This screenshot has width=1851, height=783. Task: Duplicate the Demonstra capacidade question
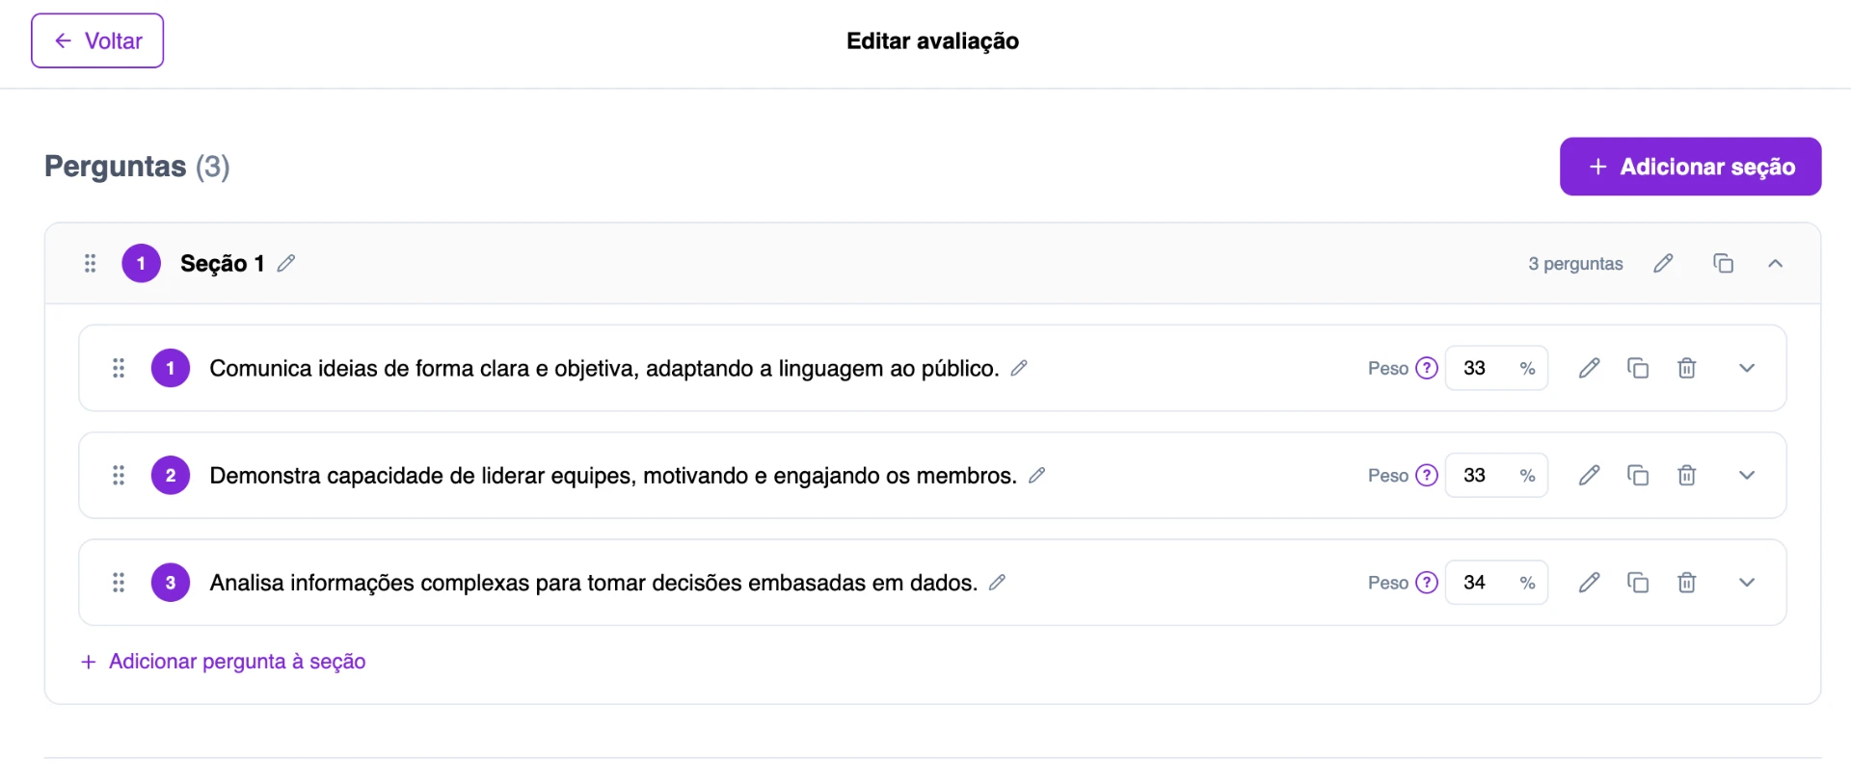(x=1638, y=475)
